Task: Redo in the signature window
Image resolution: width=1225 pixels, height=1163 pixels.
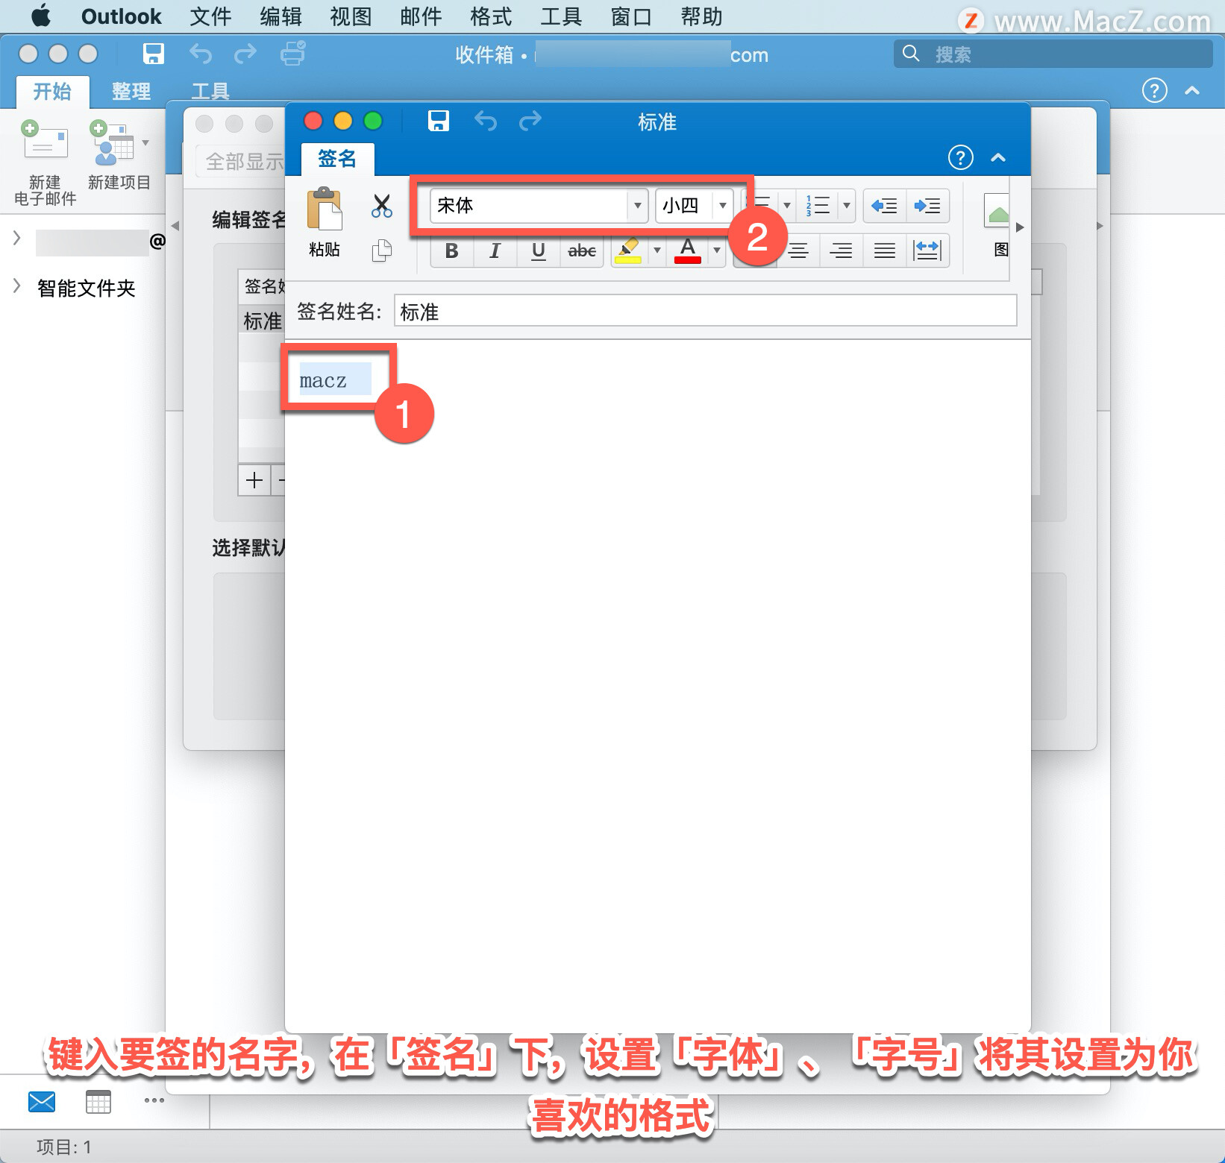Action: click(x=530, y=121)
